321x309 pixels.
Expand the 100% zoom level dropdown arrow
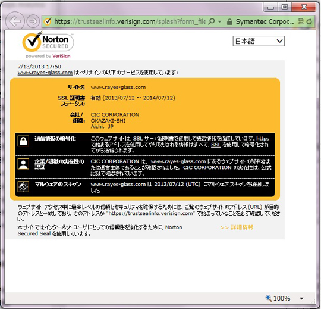tap(301, 298)
